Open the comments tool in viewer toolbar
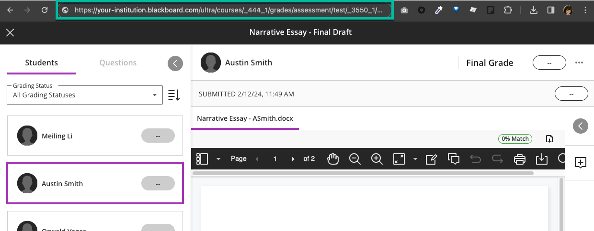This screenshot has height=231, width=594. [453, 159]
